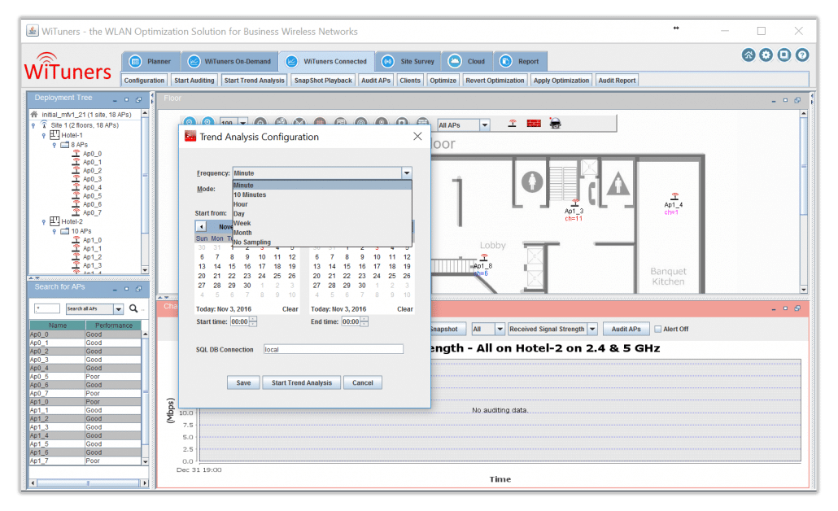
Task: Increase Start time using the spinner
Action: click(x=253, y=320)
